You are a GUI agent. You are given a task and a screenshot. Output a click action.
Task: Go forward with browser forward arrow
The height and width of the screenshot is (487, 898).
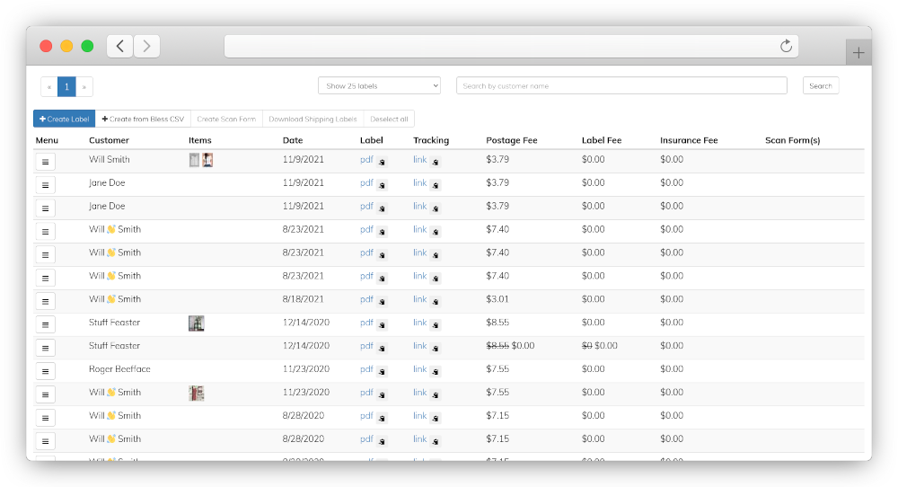(146, 46)
